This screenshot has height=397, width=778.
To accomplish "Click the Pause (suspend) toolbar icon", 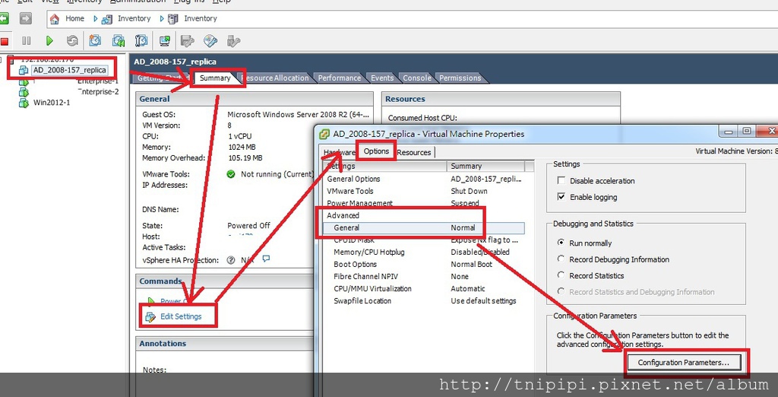I will (x=27, y=41).
